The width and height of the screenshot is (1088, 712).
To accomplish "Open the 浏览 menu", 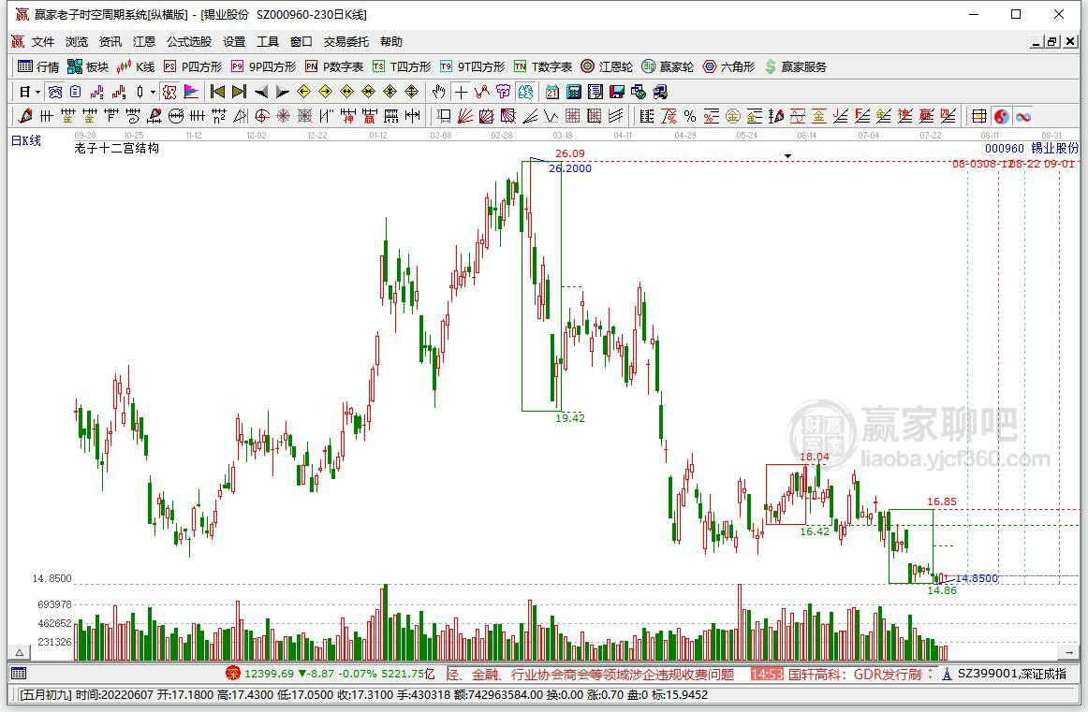I will point(77,41).
